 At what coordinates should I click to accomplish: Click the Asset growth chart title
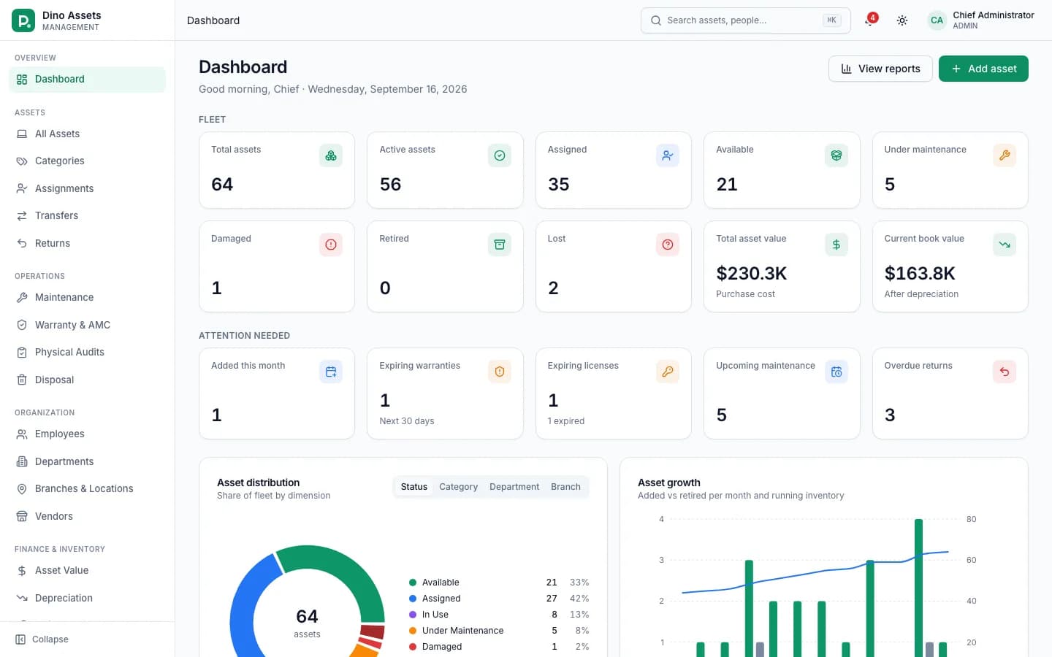[x=669, y=483]
